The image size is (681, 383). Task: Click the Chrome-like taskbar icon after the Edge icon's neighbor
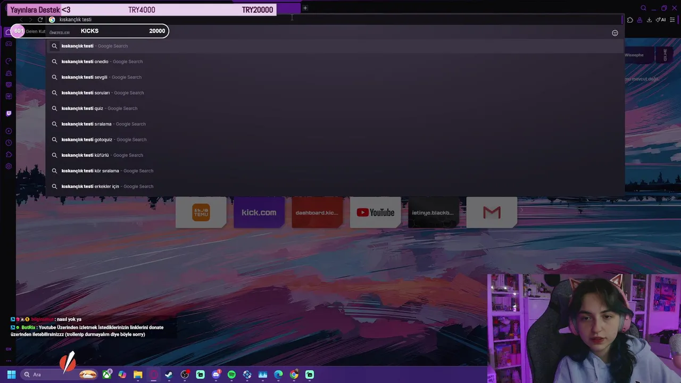point(294,374)
